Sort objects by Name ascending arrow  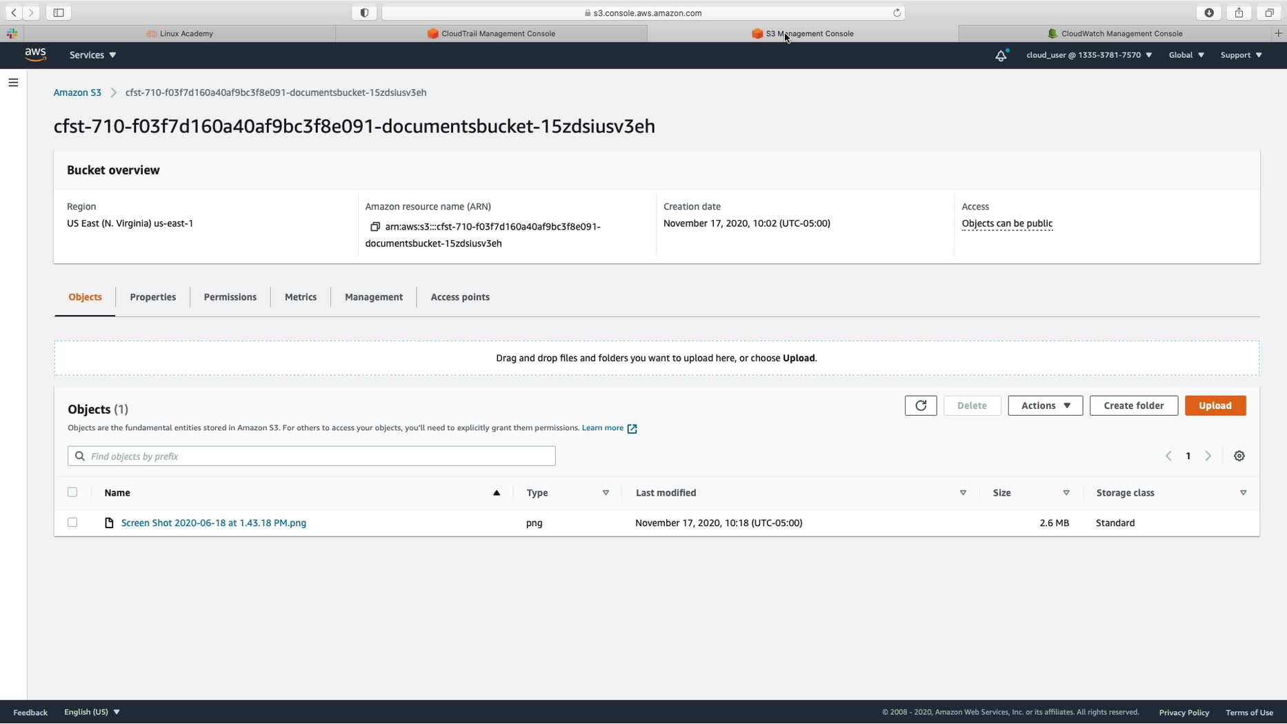pyautogui.click(x=496, y=493)
